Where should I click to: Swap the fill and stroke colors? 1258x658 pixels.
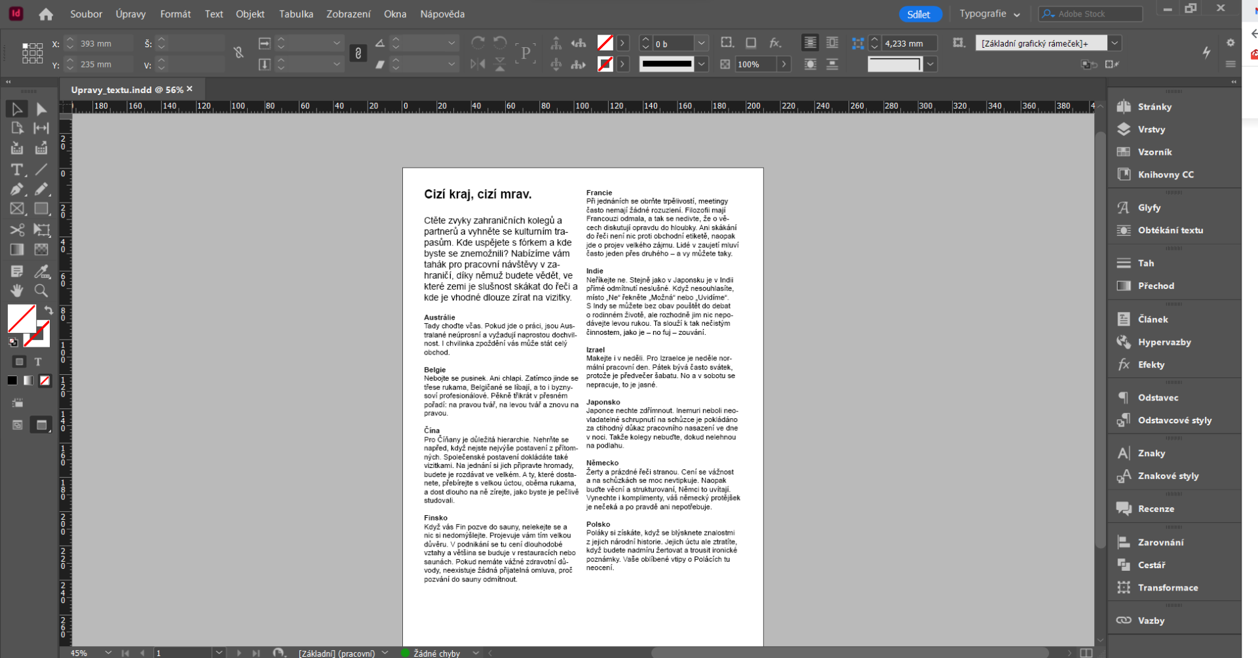(48, 309)
